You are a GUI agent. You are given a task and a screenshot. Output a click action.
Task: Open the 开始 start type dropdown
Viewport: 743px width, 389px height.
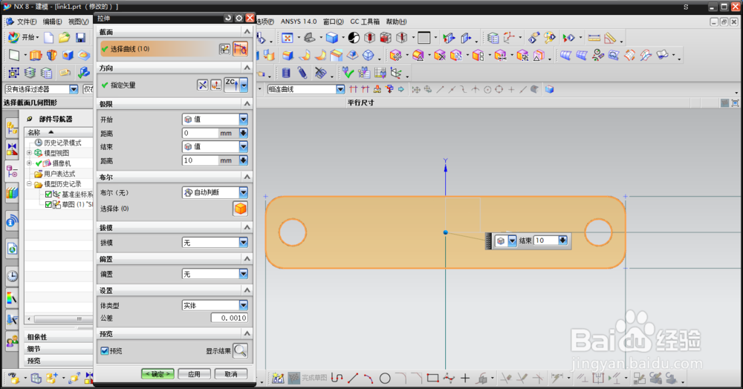pyautogui.click(x=243, y=120)
